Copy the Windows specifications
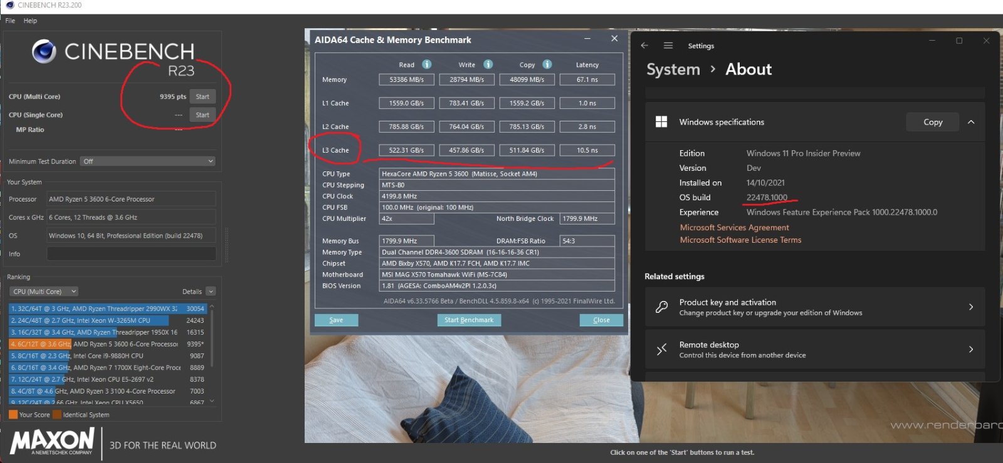This screenshot has width=1003, height=463. coord(933,122)
